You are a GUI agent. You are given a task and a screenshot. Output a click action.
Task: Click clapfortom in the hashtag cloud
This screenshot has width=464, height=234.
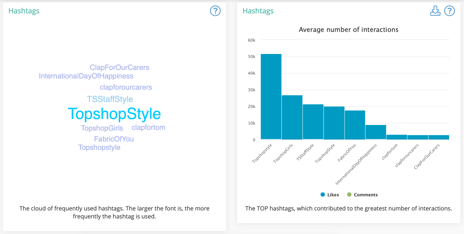click(x=148, y=127)
